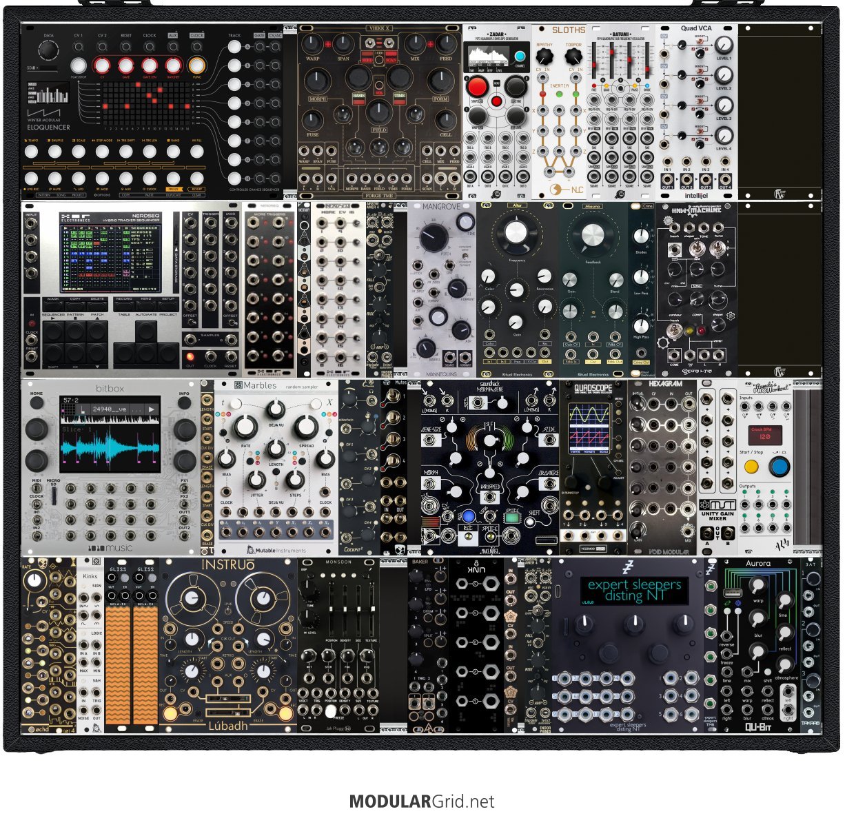
Task: Click the MORPH knob on VHIKK X
Action: (x=319, y=82)
